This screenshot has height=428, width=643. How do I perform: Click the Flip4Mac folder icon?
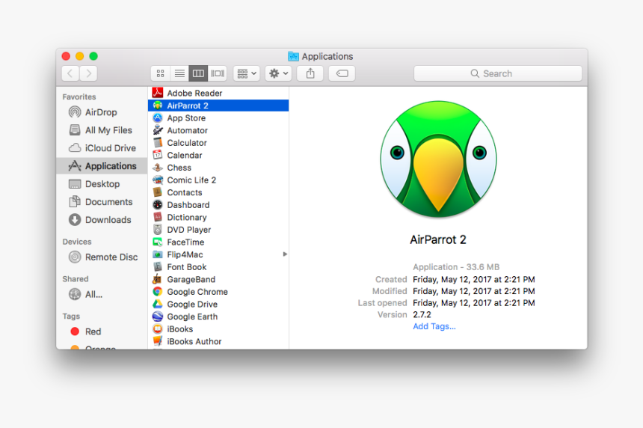coord(158,254)
